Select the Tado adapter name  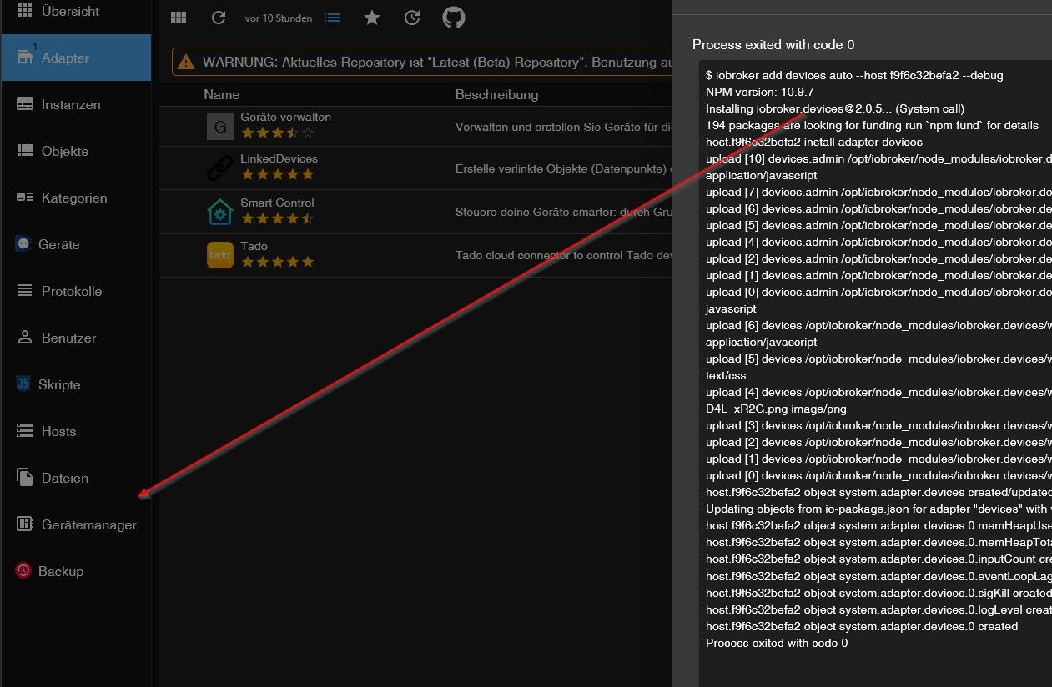(x=254, y=246)
